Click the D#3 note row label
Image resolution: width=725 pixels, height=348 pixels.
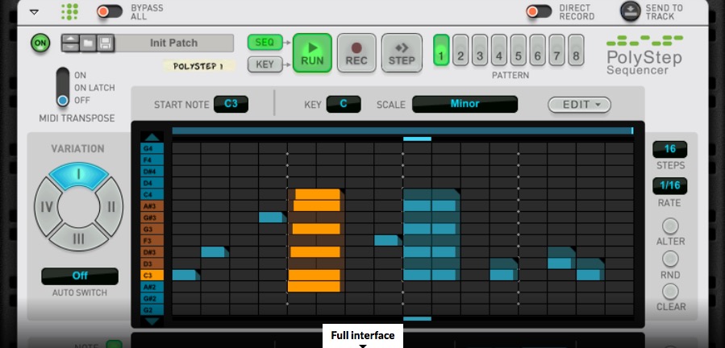tap(152, 252)
